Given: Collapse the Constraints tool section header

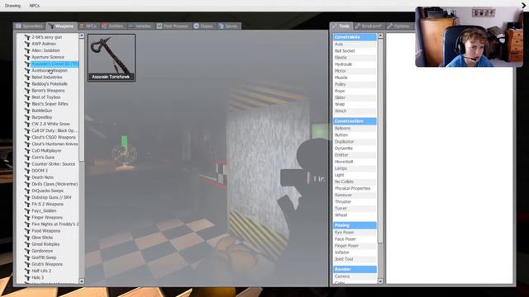Looking at the screenshot, I should (355, 37).
